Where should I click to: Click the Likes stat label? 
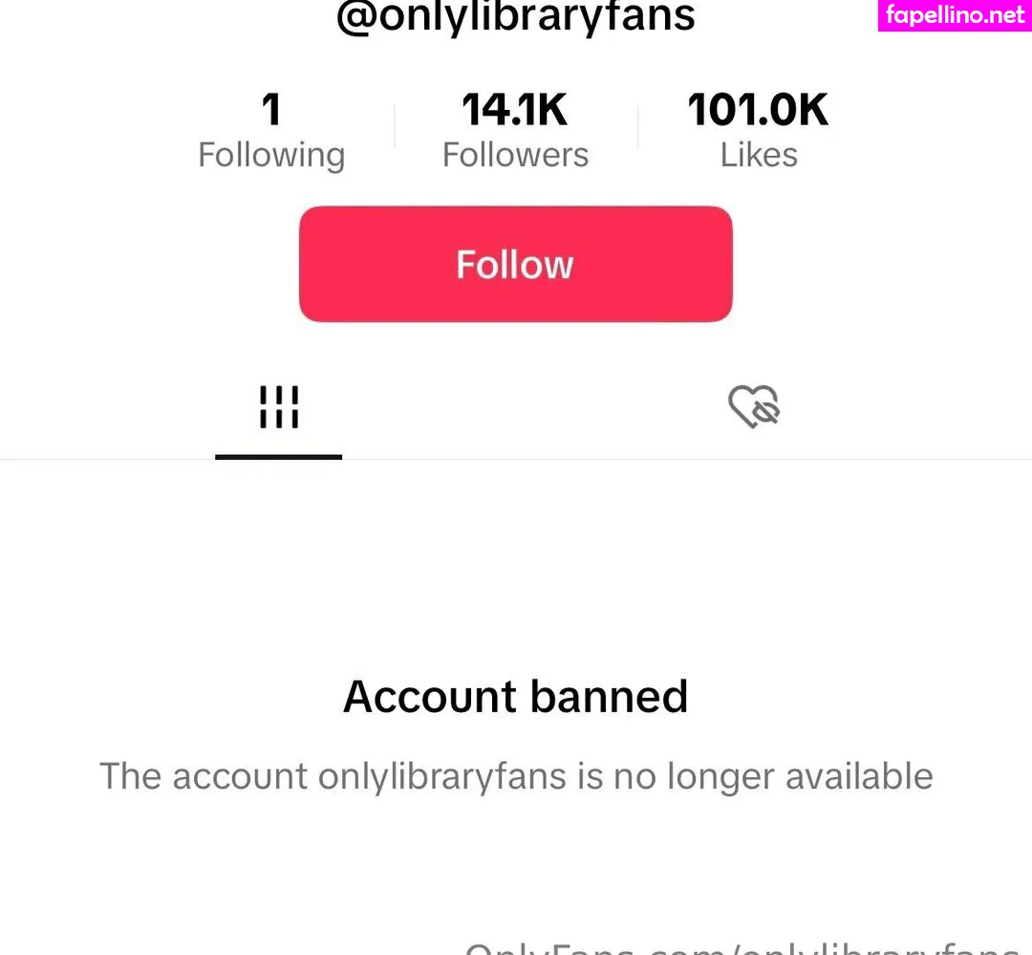pos(758,154)
